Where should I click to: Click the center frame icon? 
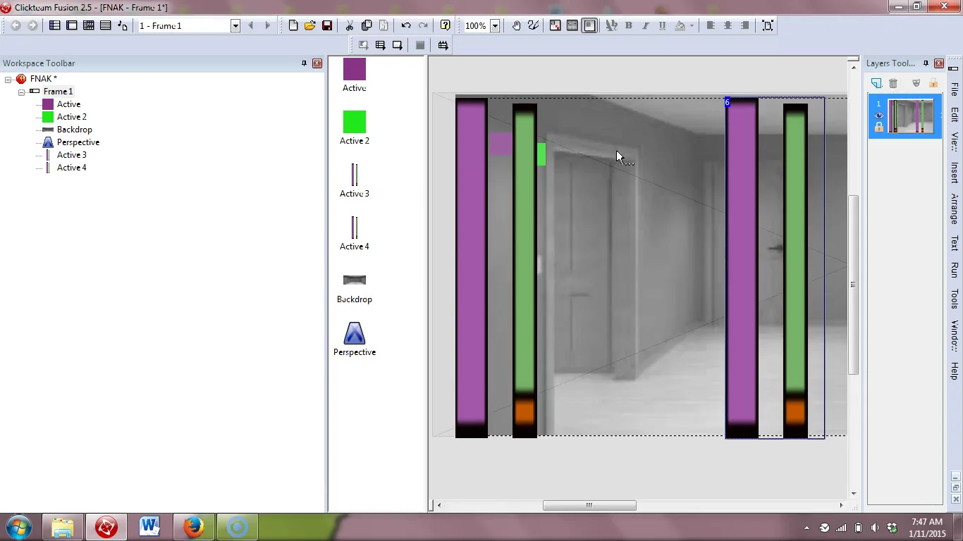point(768,25)
